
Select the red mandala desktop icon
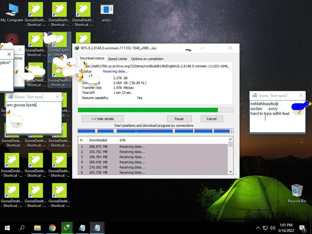coord(12,38)
